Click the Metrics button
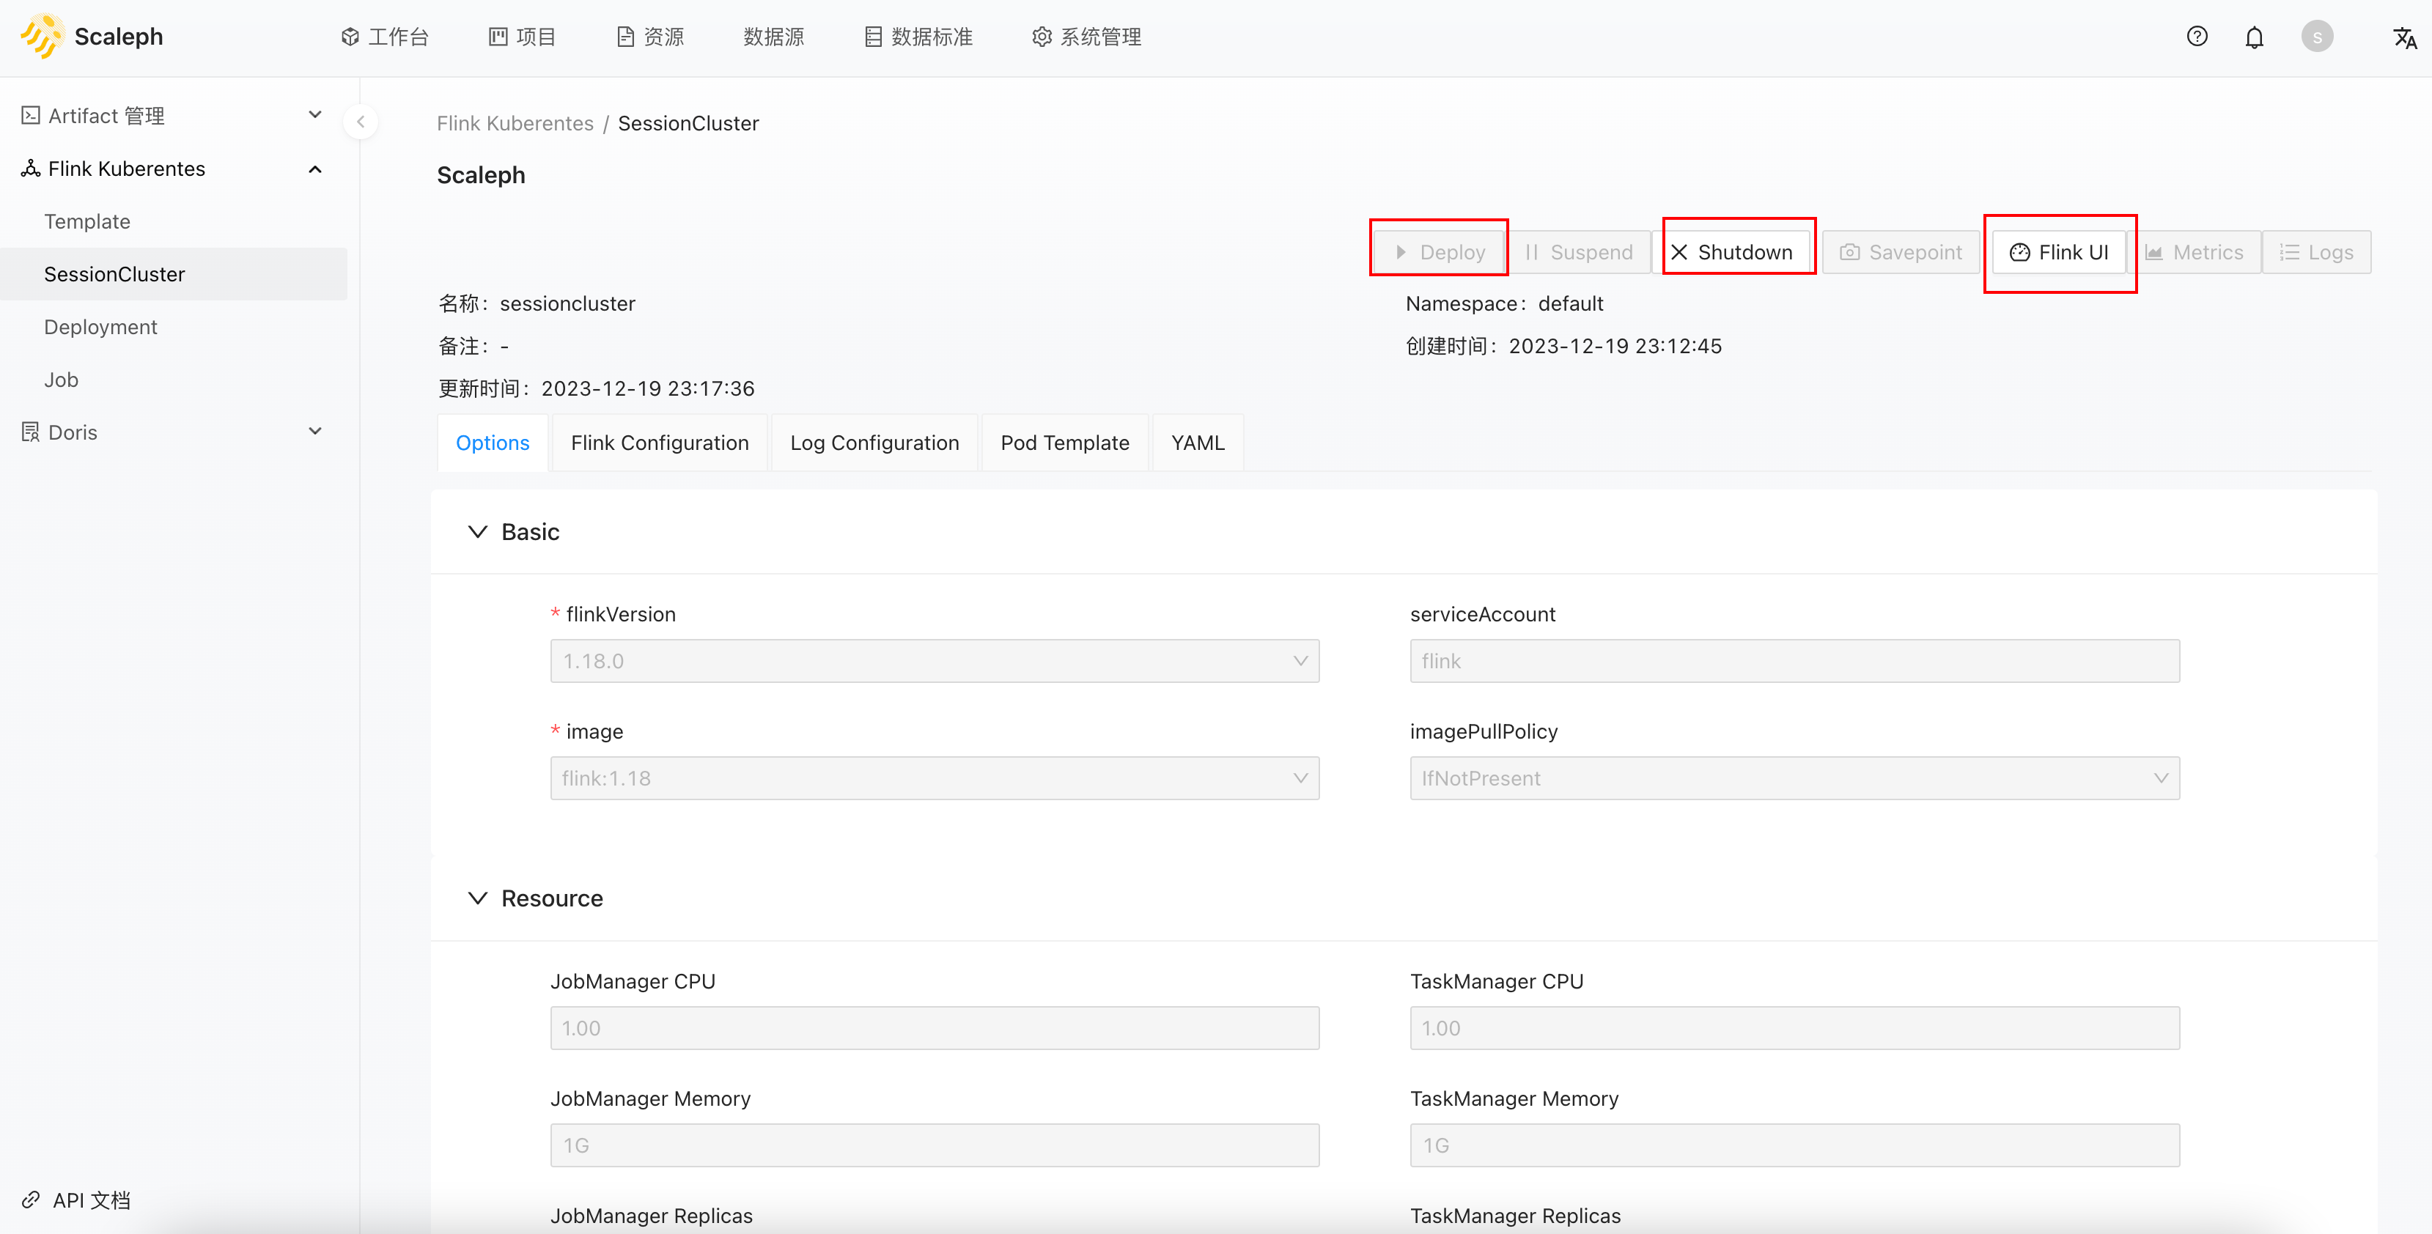The width and height of the screenshot is (2432, 1234). [2195, 252]
